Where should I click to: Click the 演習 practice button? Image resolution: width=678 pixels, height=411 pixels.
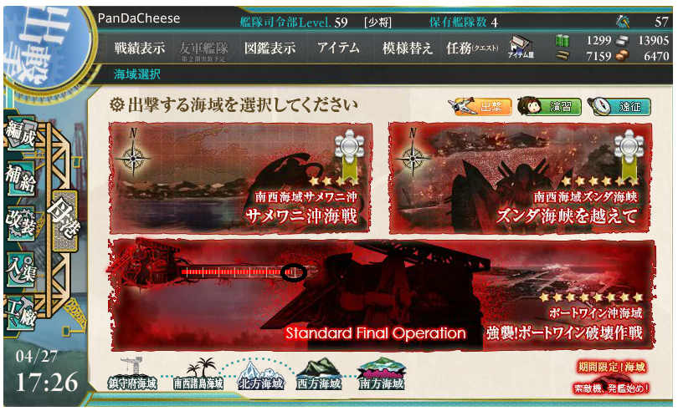click(x=549, y=106)
